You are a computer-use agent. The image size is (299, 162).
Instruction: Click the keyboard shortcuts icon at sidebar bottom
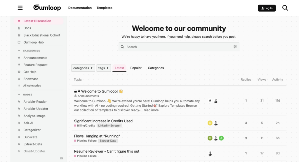(x=61, y=158)
